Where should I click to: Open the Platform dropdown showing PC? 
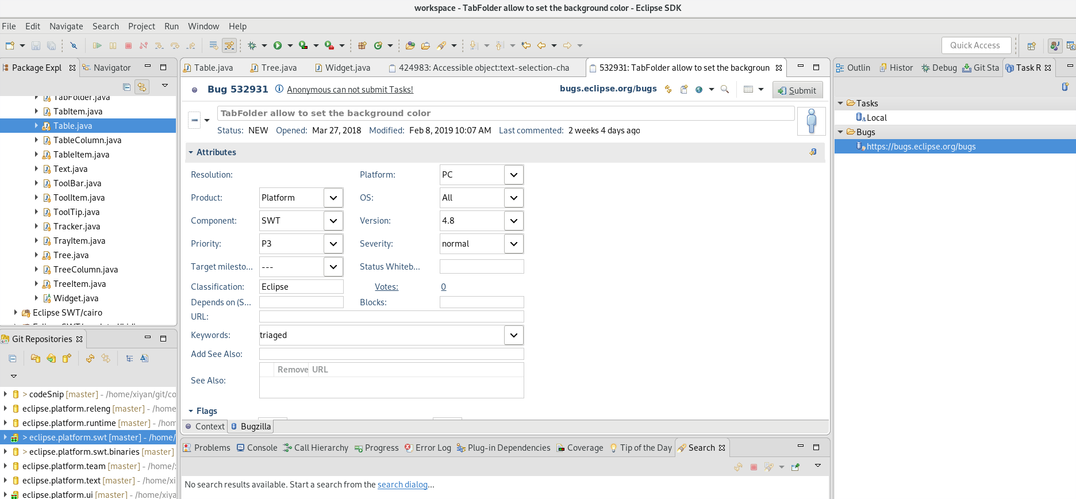[514, 175]
